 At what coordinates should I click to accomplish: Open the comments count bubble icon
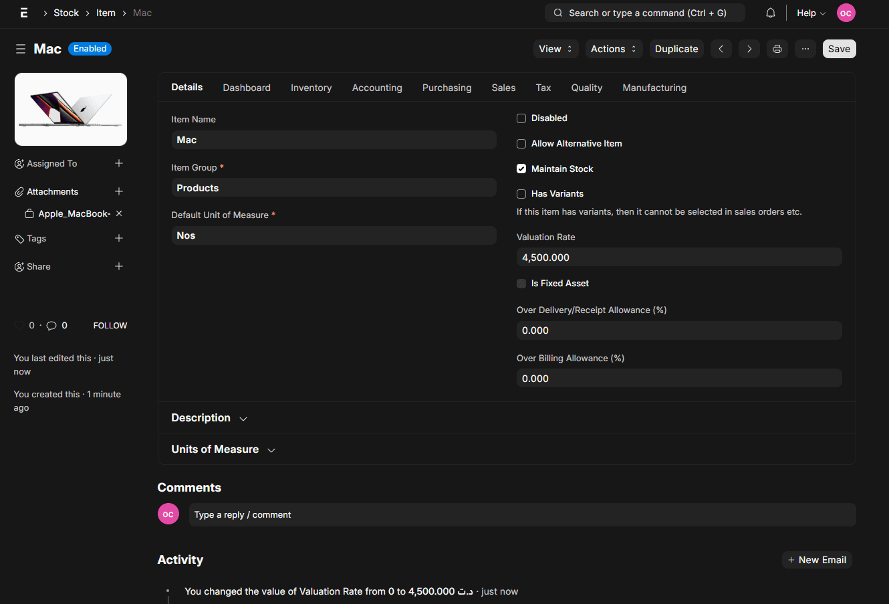[x=51, y=326]
